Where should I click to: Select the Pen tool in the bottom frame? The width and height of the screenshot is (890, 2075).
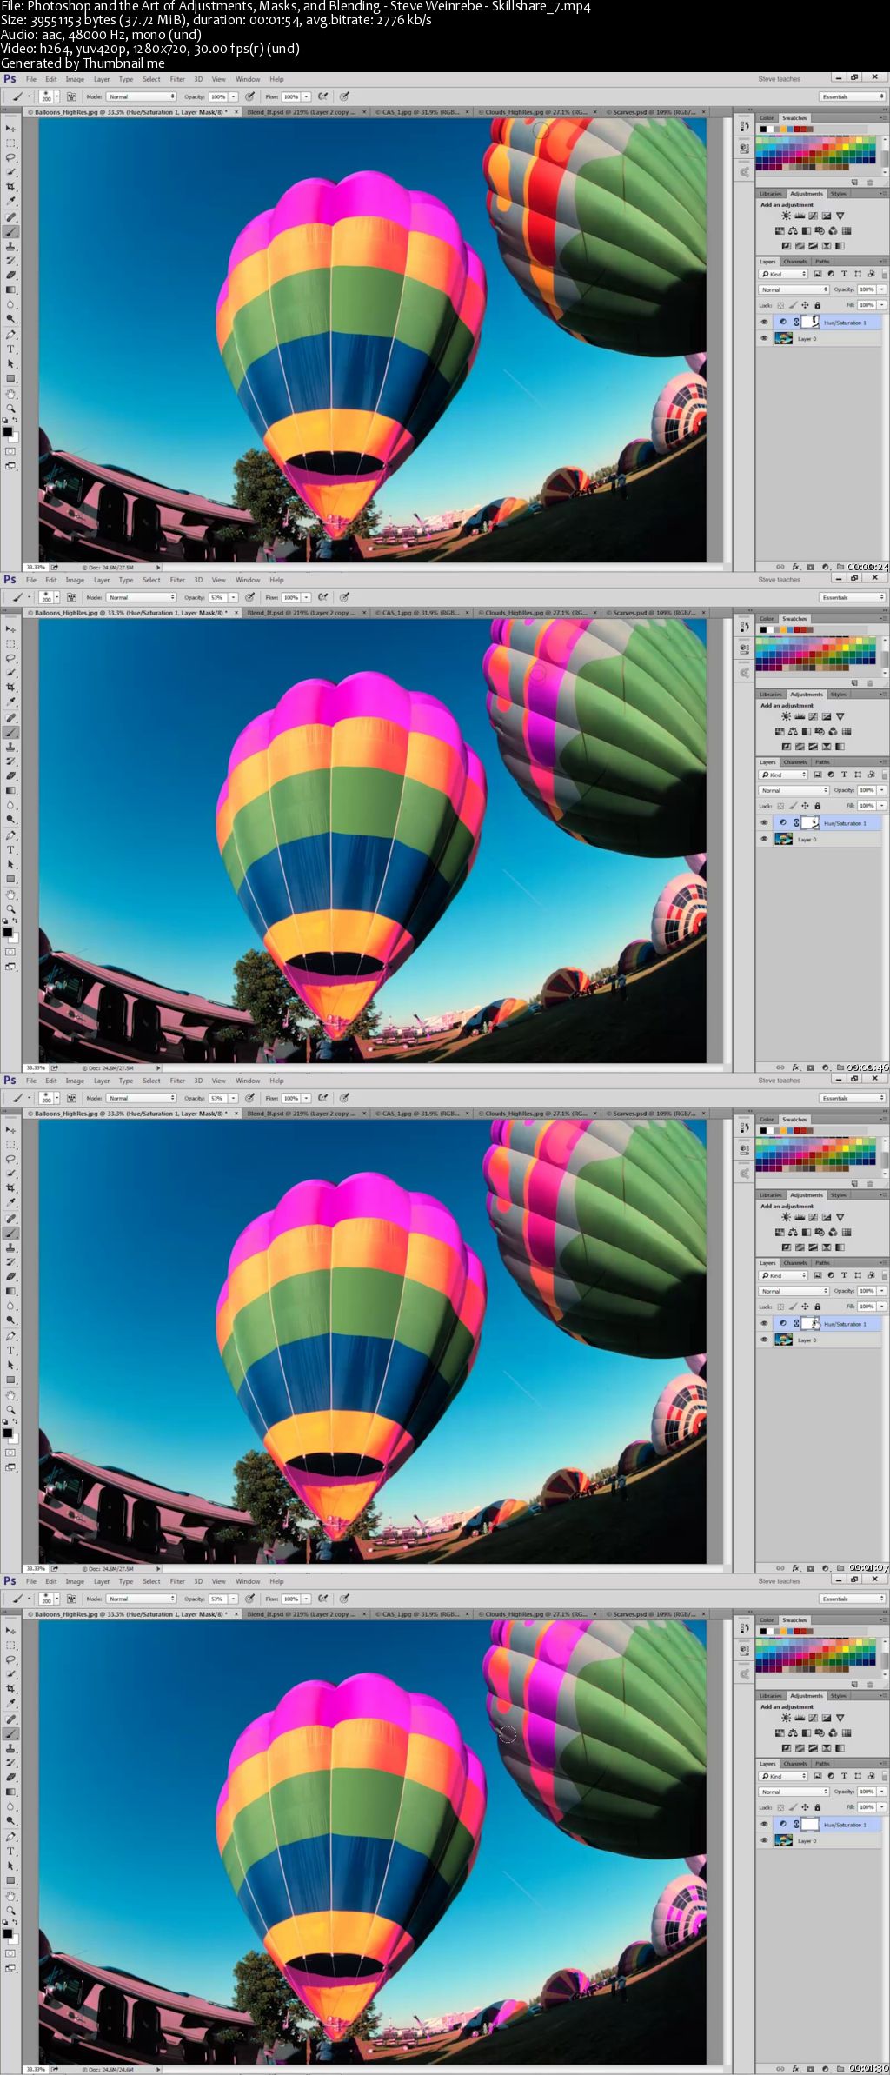coord(11,1836)
